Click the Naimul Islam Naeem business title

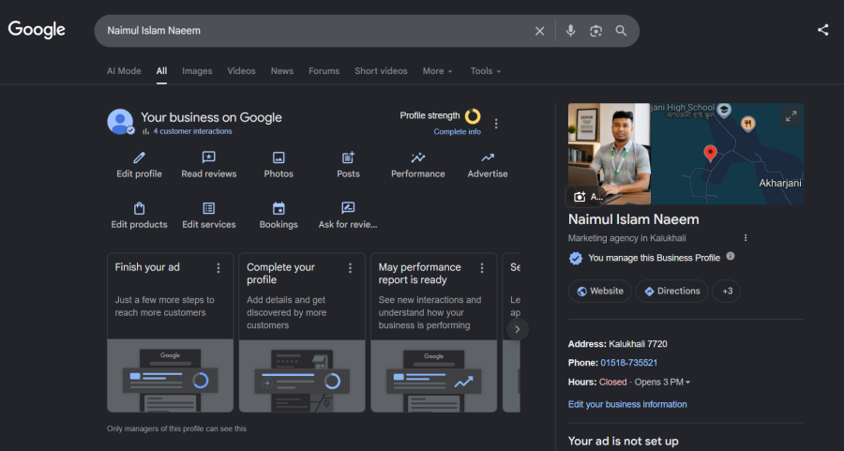[x=634, y=219]
